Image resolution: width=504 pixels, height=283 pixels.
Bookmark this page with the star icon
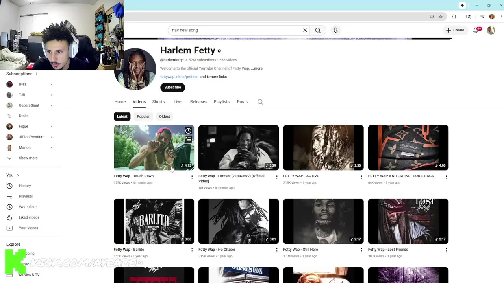(441, 17)
